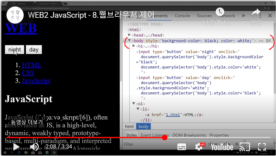This screenshot has height=156, width=276.
Task: Collapse the body element node
Action: 129,41
